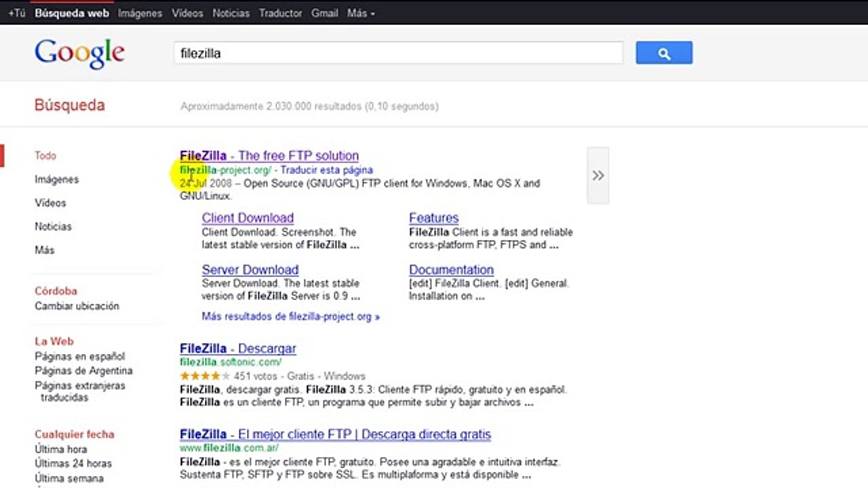
Task: Click Cambiar ubicación link
Action: point(77,306)
